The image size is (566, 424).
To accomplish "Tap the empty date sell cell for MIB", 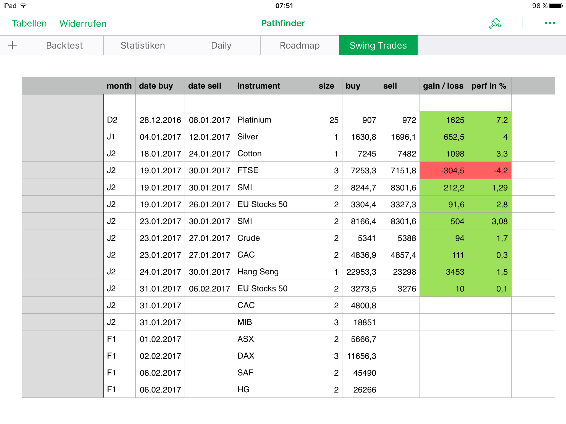I will (209, 322).
